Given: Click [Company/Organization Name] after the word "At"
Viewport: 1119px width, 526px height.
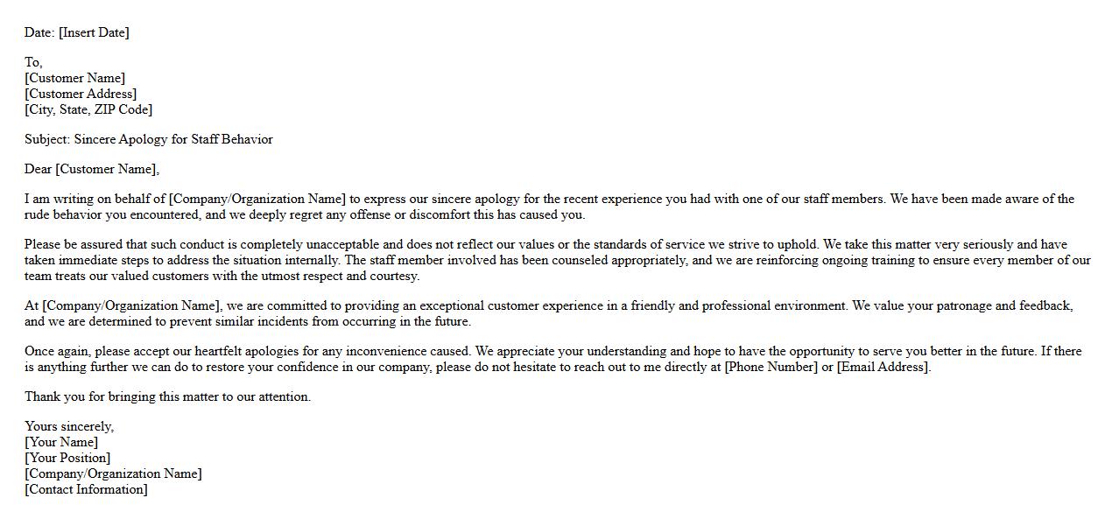Looking at the screenshot, I should [x=131, y=305].
